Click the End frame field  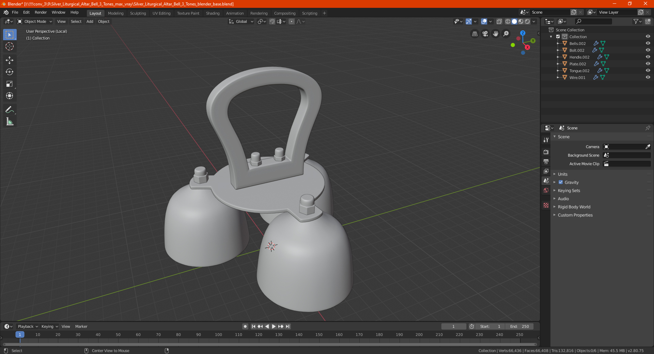tap(519, 326)
